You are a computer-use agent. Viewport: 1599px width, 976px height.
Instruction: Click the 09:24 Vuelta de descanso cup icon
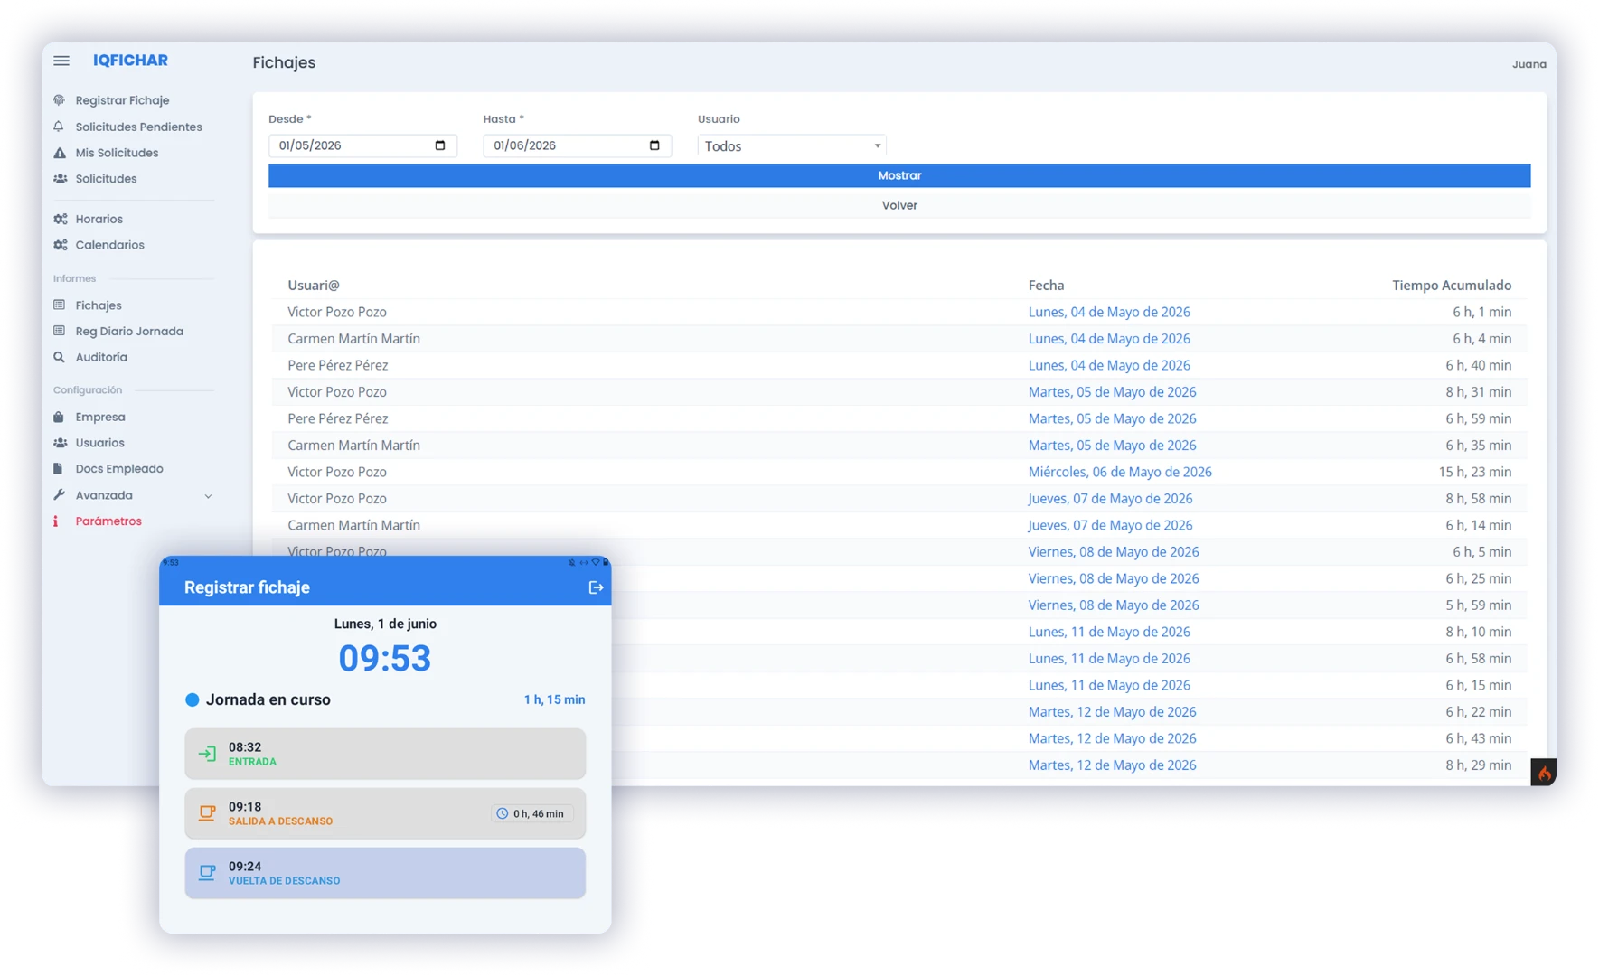[207, 873]
